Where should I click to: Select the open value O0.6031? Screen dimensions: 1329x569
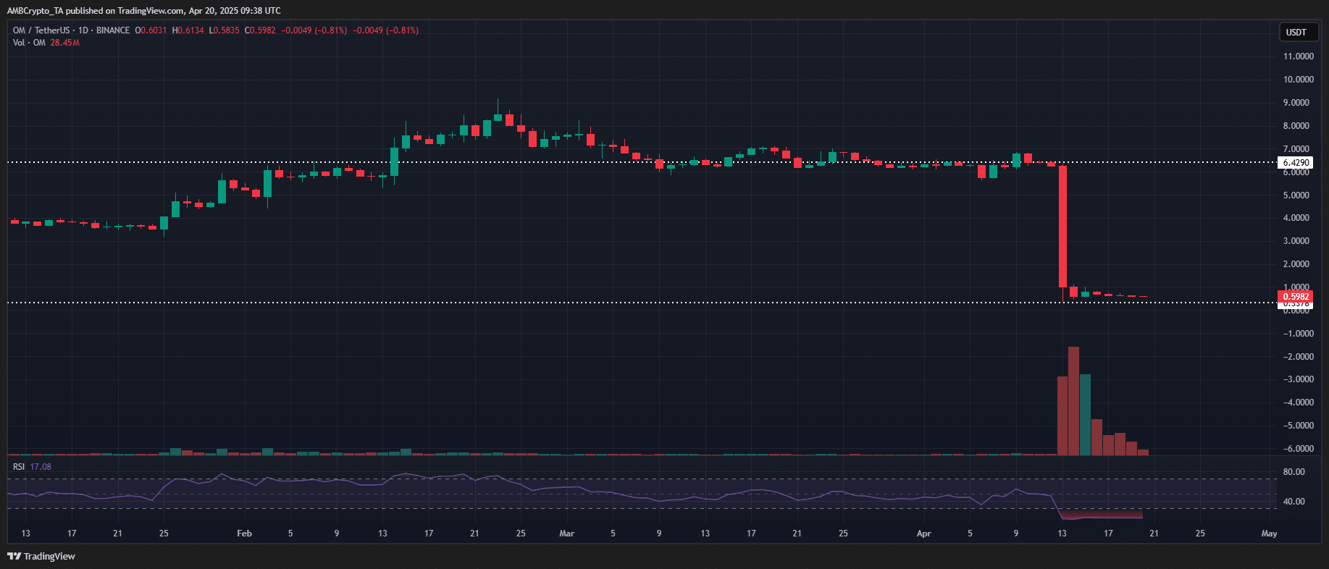tap(151, 30)
